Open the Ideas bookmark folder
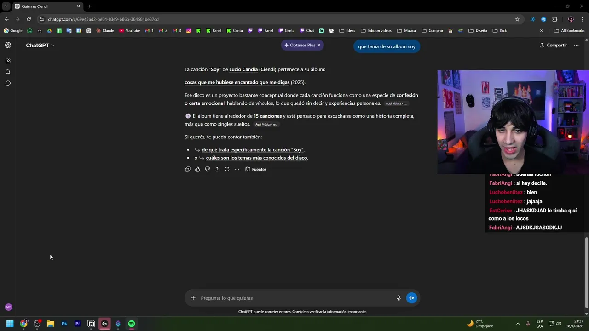This screenshot has height=331, width=589. [x=347, y=31]
